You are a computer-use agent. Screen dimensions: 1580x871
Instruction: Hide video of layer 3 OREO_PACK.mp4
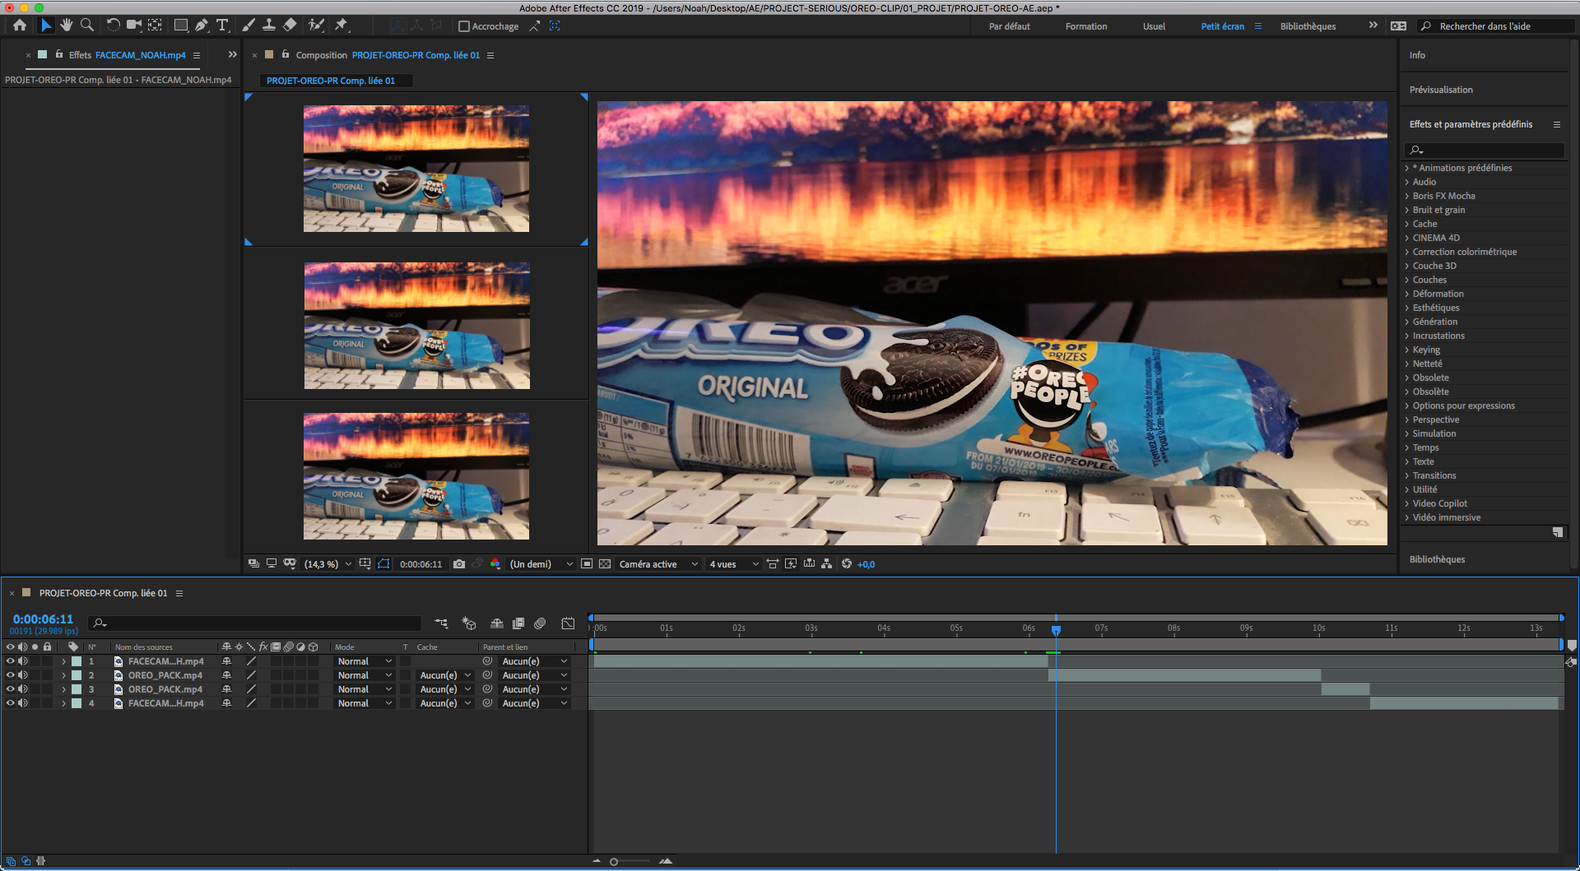[11, 689]
